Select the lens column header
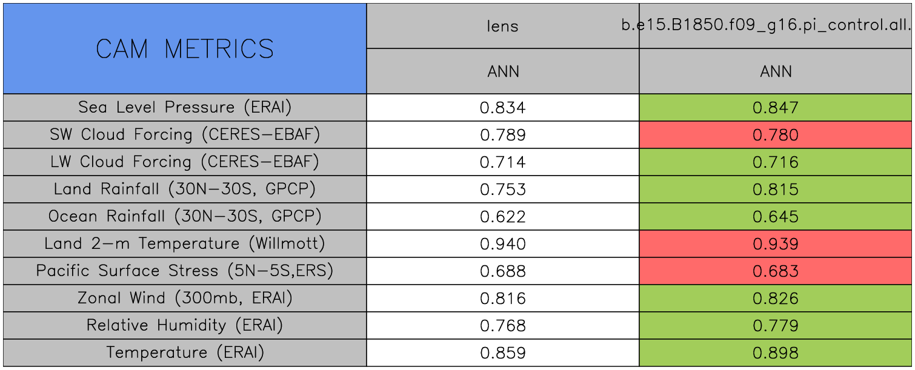 [503, 26]
